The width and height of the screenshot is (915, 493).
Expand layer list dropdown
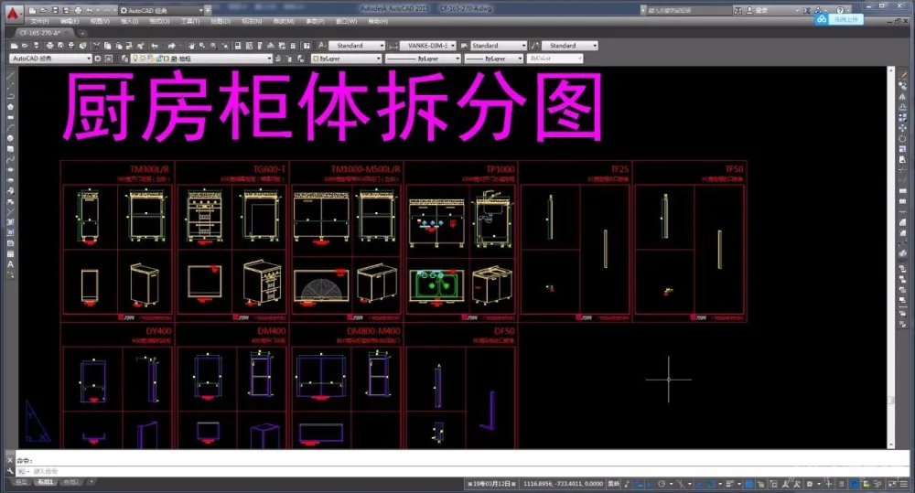pos(269,59)
